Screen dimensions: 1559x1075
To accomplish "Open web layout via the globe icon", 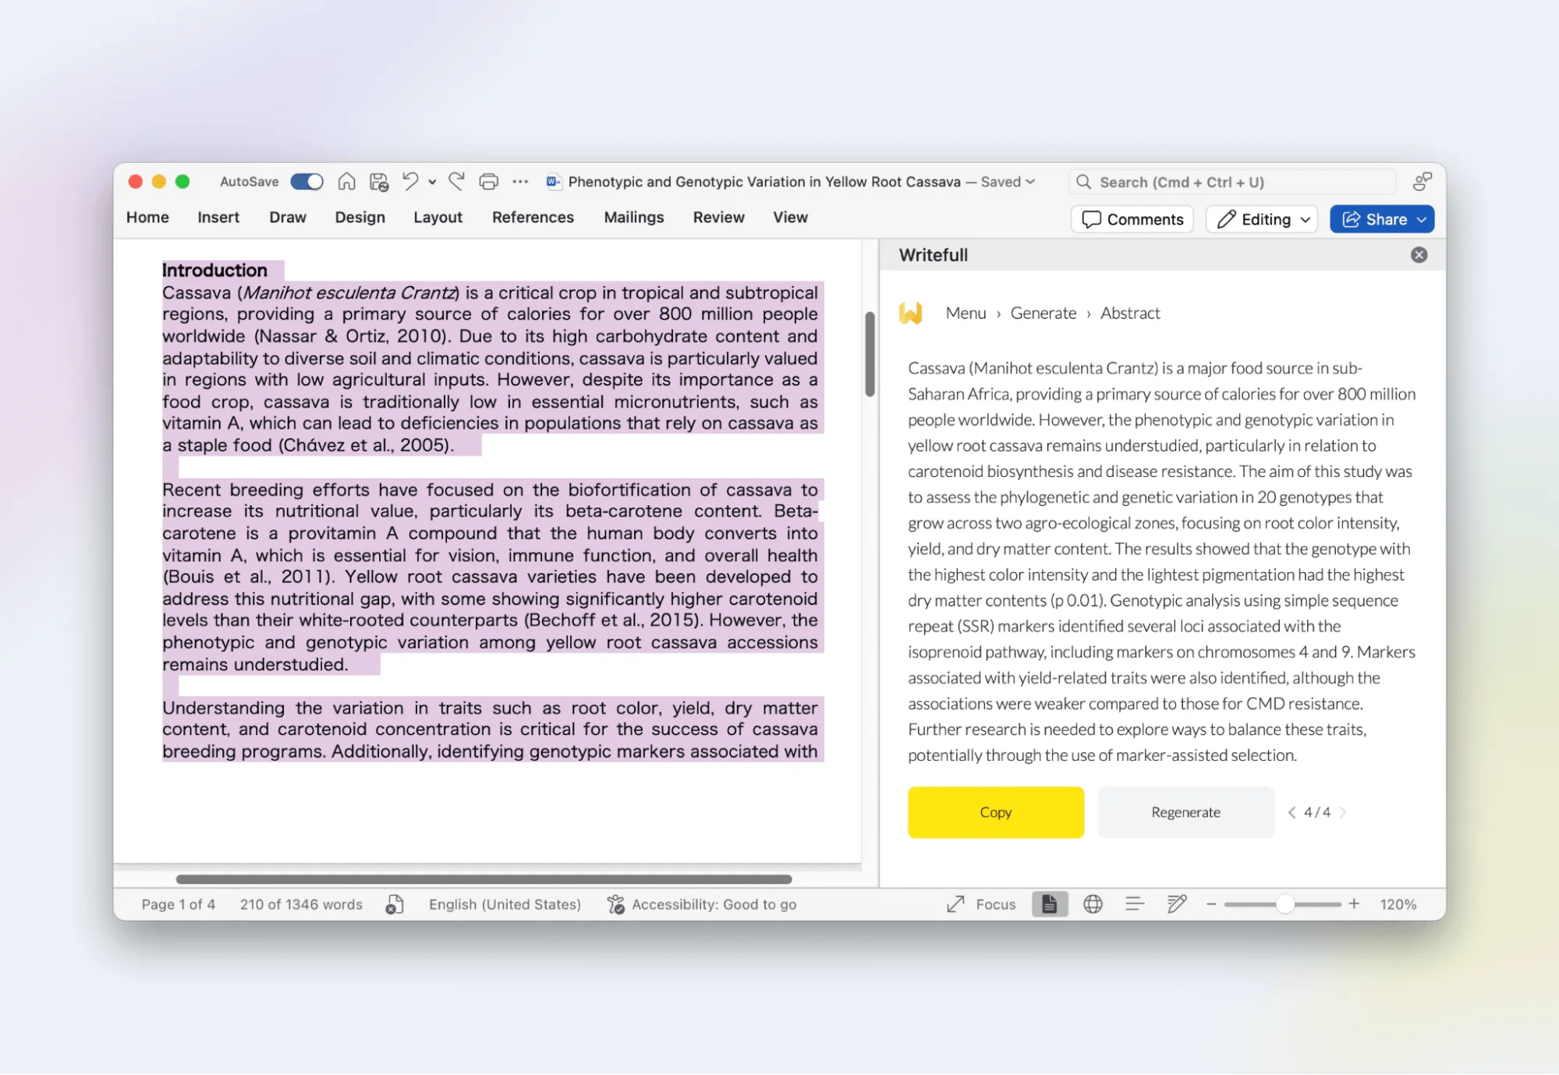I will point(1093,903).
